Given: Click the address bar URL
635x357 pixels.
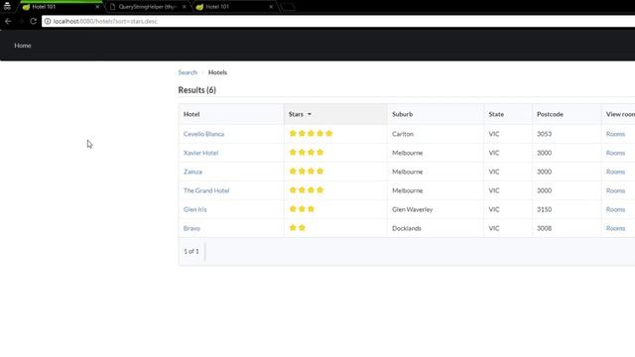Looking at the screenshot, I should pos(105,21).
